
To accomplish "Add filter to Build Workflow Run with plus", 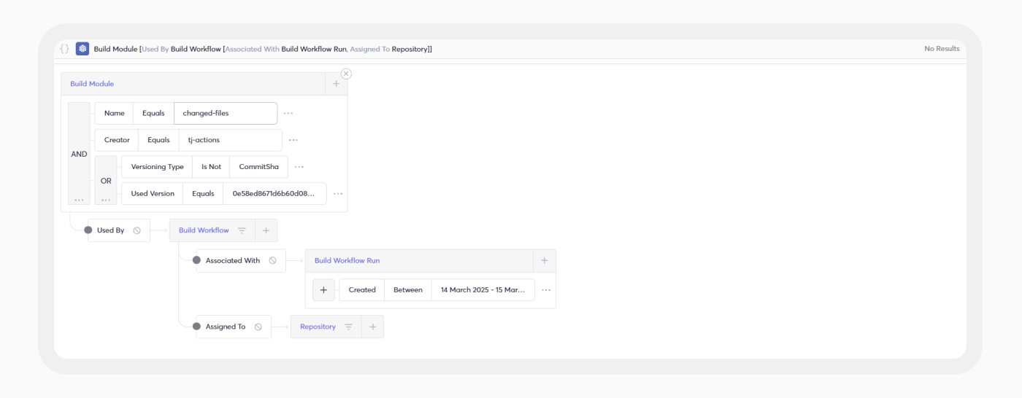I will point(323,289).
